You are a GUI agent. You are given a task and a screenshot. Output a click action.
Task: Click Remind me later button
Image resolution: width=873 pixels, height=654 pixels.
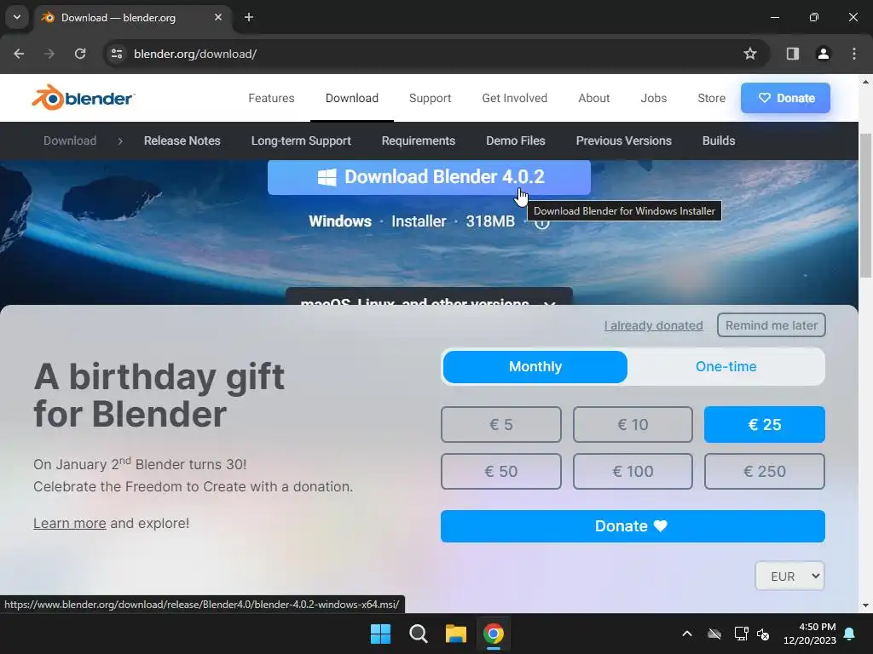tap(771, 325)
